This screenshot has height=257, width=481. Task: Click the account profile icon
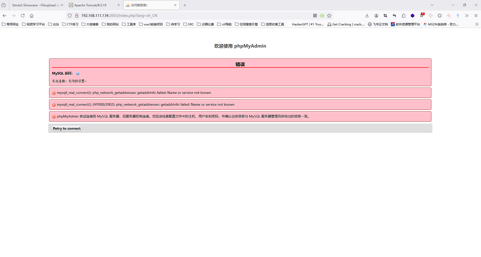click(x=376, y=16)
